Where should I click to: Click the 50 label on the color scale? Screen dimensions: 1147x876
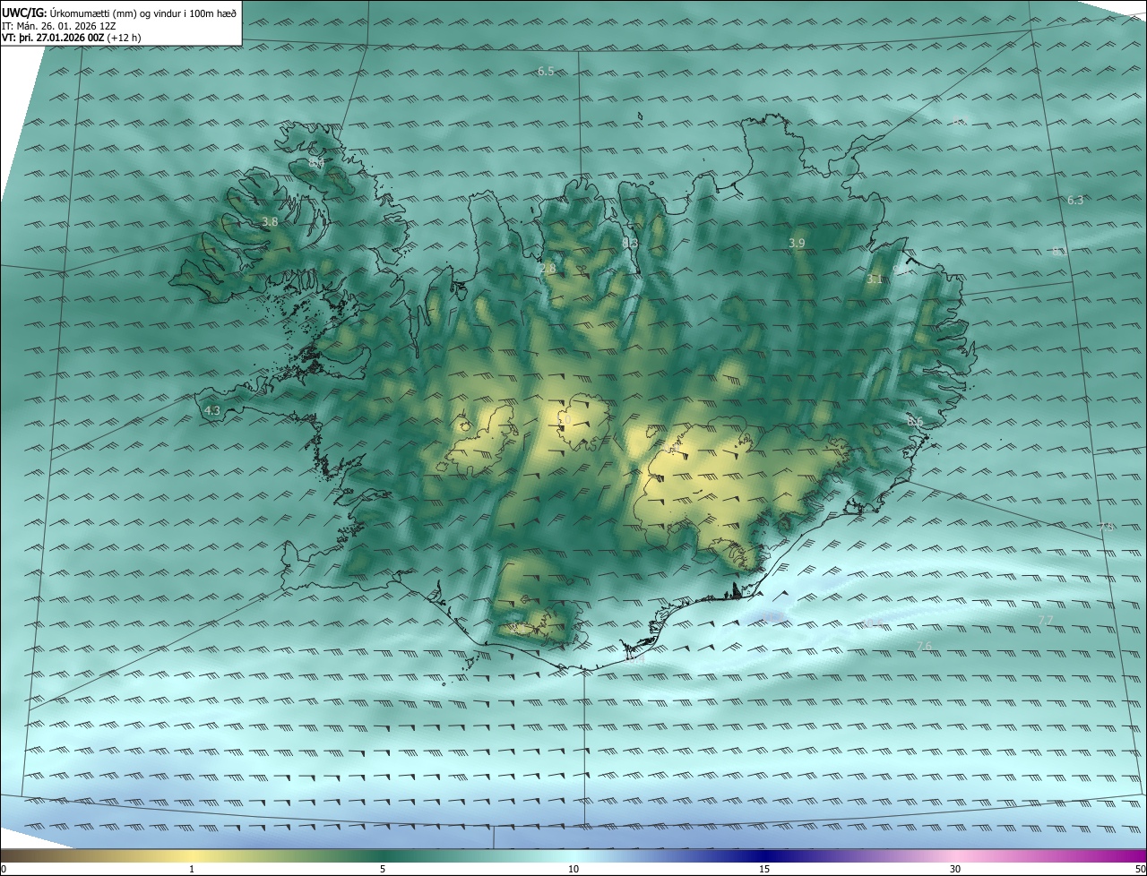tap(1140, 869)
